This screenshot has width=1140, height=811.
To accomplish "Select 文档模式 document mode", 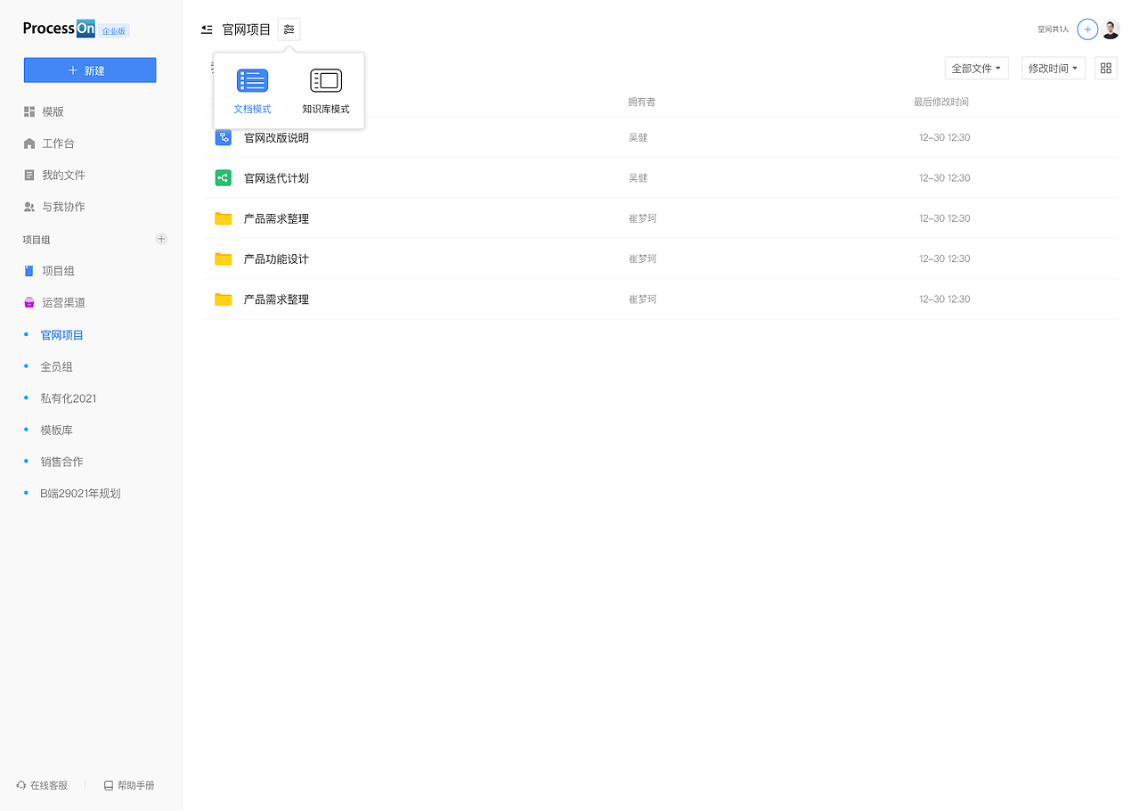I will (x=252, y=92).
